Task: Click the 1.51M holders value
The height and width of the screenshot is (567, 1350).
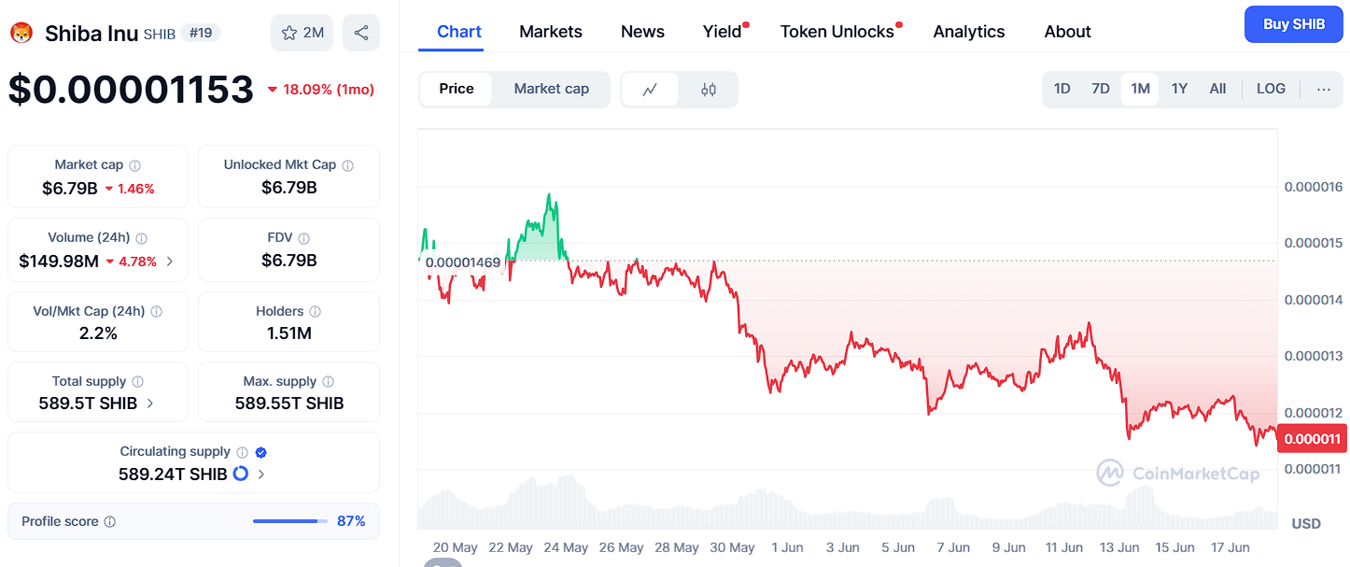Action: pos(289,333)
